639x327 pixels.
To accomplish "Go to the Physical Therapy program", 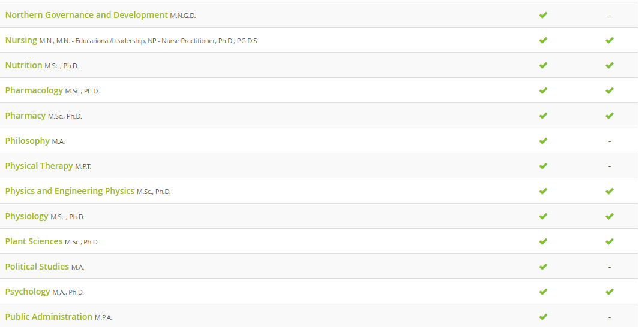I will 39,166.
